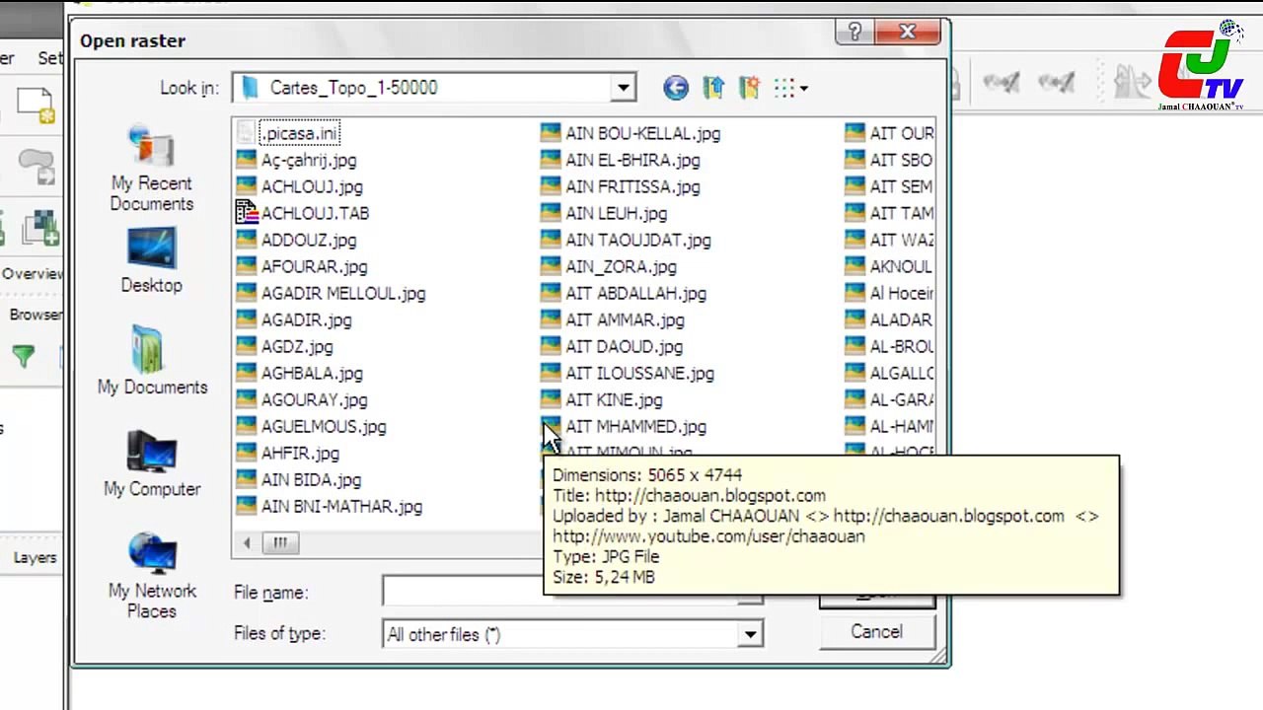Open My Computer in the places bar
The height and width of the screenshot is (710, 1263).
tap(152, 463)
